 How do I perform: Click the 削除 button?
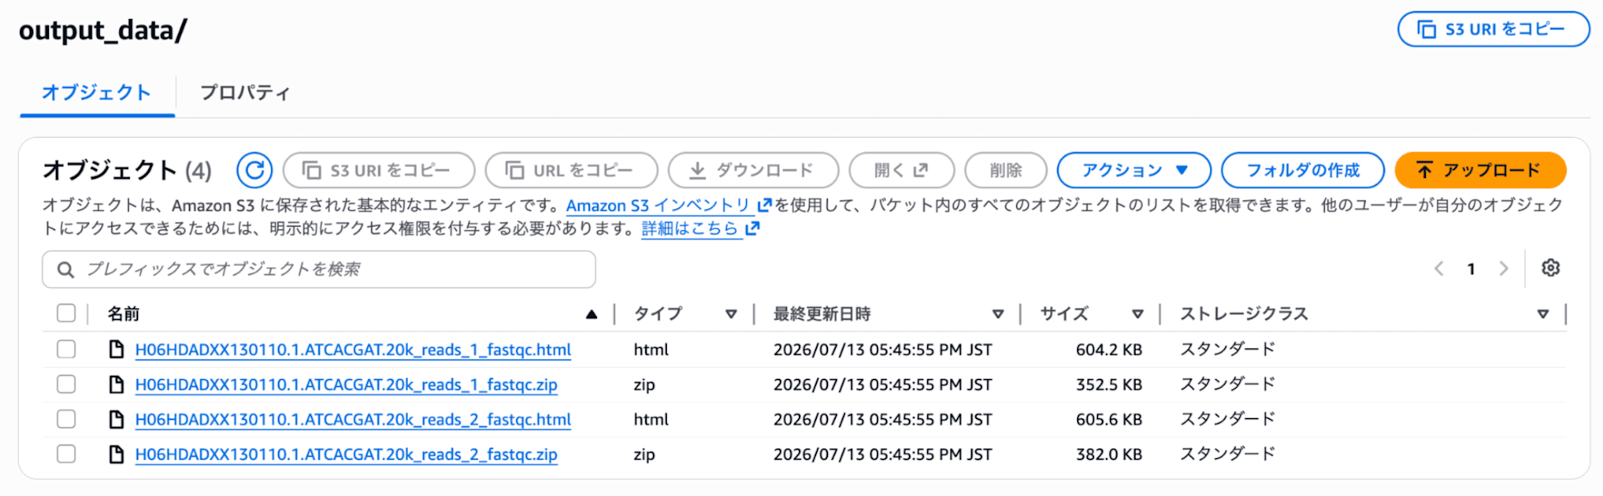click(x=1006, y=170)
